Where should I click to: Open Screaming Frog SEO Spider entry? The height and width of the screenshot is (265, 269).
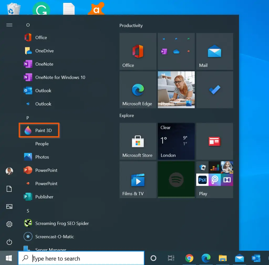click(62, 224)
